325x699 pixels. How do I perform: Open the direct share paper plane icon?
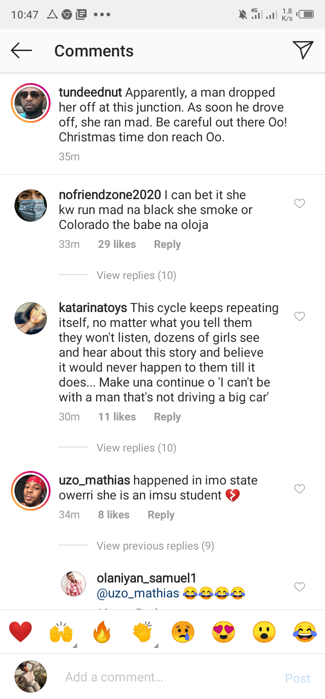(x=302, y=50)
